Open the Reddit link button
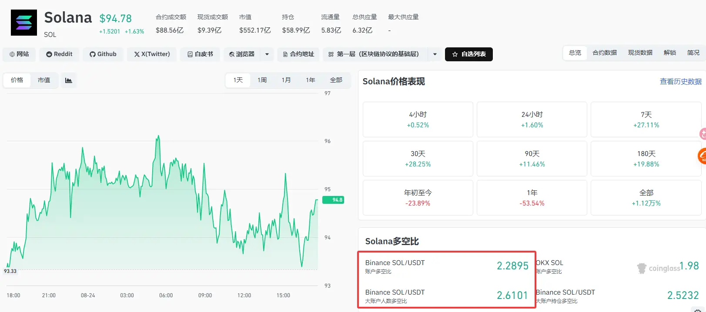The width and height of the screenshot is (706, 312). coord(60,54)
